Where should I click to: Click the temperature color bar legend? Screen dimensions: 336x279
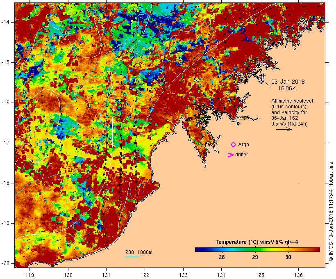coord(257,249)
